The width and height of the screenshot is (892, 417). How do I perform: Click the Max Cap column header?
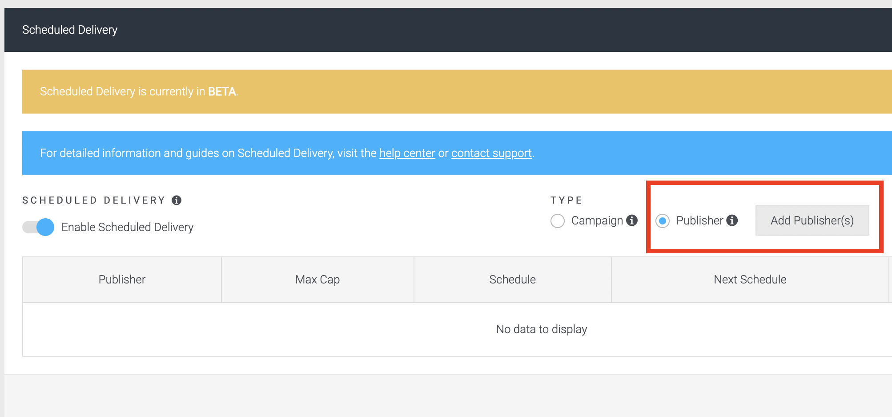click(317, 279)
